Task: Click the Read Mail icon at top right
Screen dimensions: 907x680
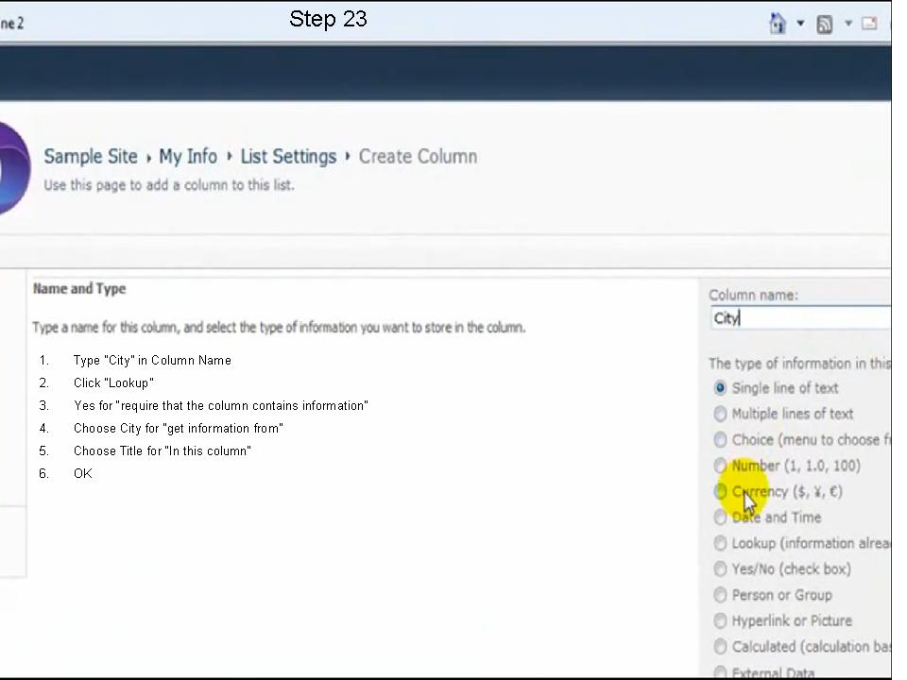Action: click(869, 23)
